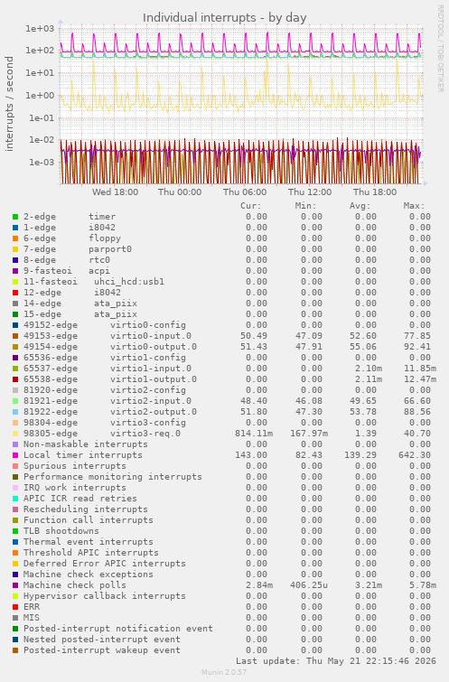This screenshot has width=449, height=682.
Task: Click the magenta Local timer interrupts swatch
Action: coord(15,455)
